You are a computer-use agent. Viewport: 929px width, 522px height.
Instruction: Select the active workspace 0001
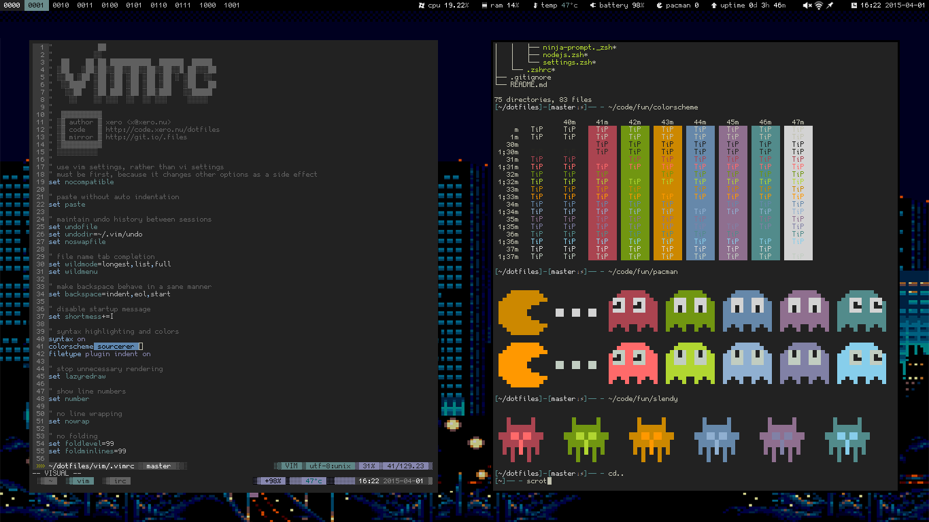(37, 5)
